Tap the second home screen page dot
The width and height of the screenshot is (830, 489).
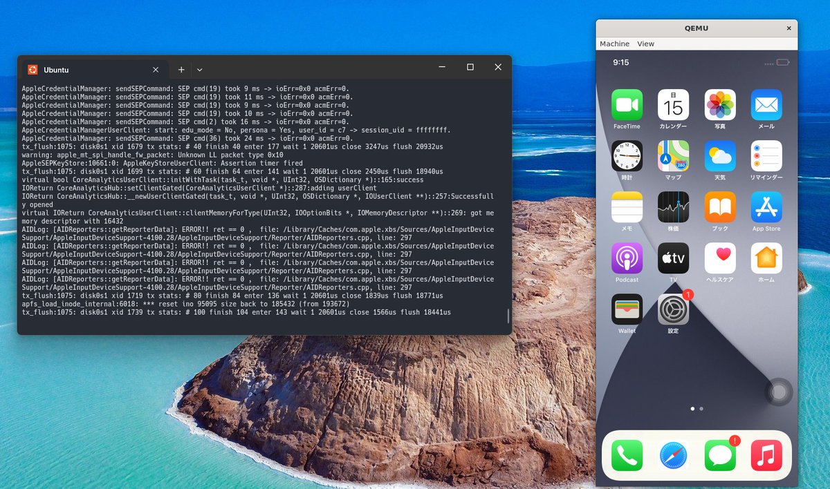(701, 408)
